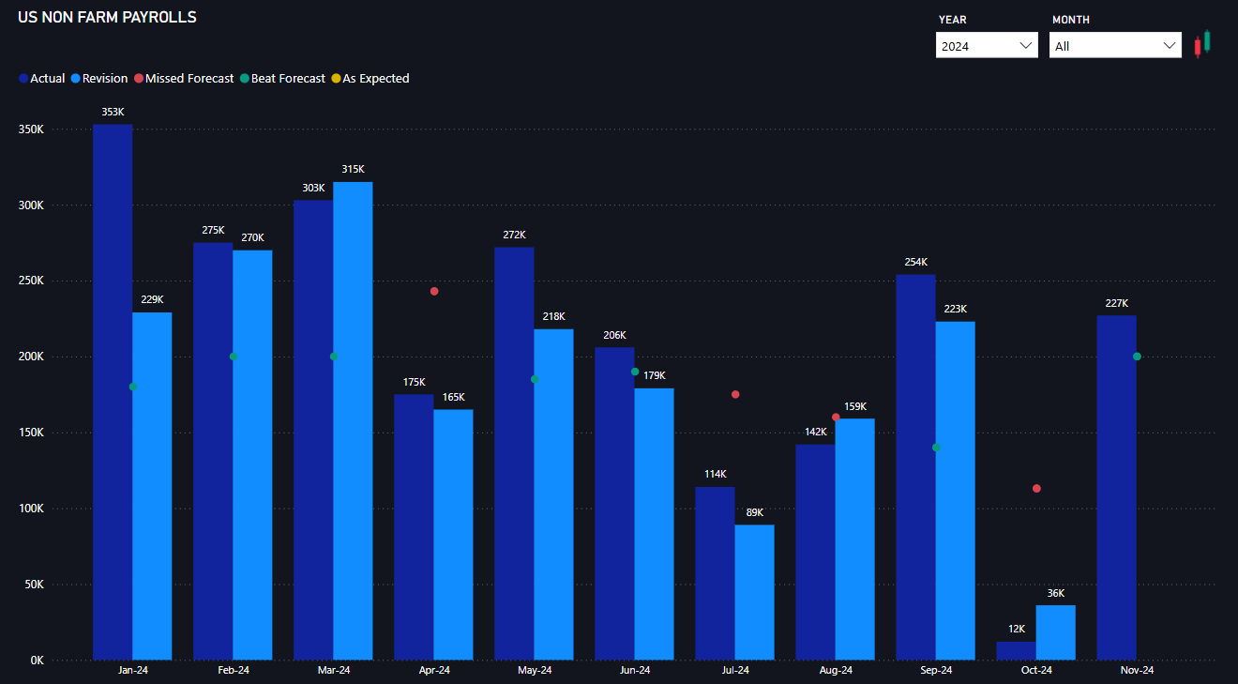
Task: Click the Sep-24 x-axis label
Action: [x=936, y=670]
